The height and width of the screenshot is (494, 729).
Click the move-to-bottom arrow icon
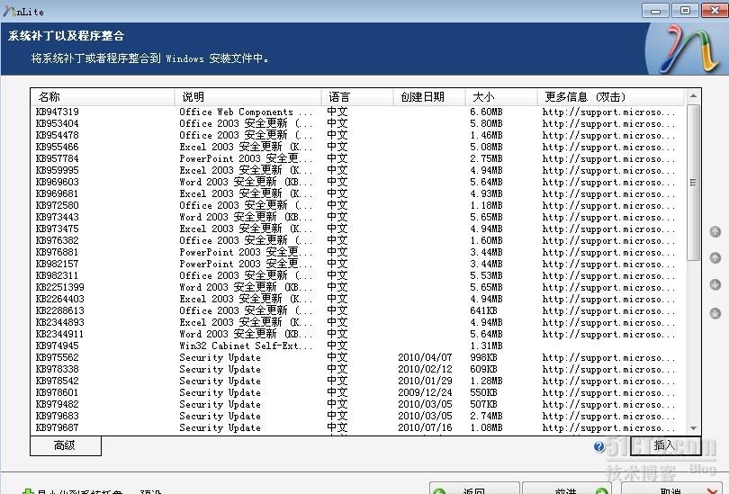click(x=715, y=314)
